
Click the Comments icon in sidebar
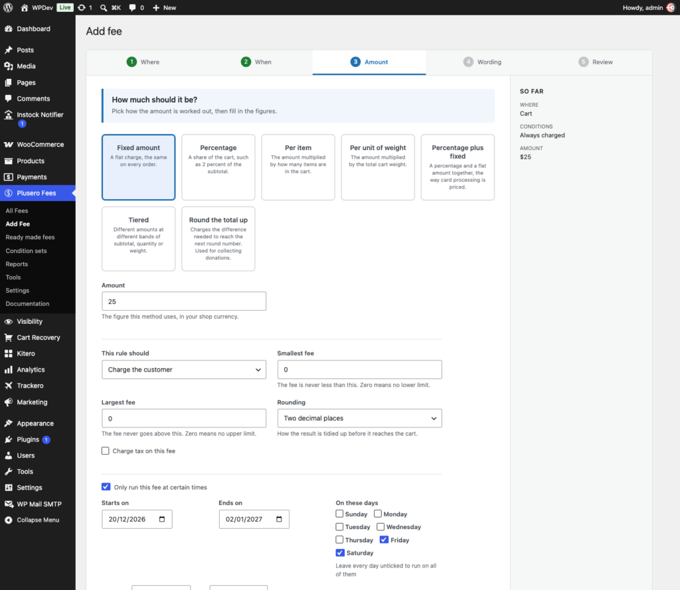[x=8, y=98]
